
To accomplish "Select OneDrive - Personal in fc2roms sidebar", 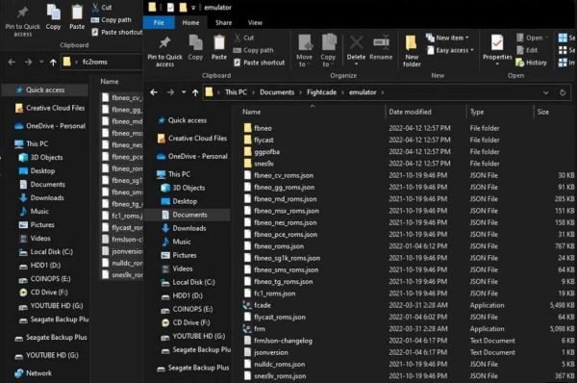I will click(x=55, y=126).
